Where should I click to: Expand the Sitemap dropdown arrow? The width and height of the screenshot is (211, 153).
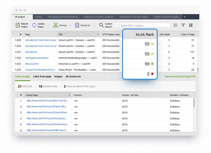click(70, 25)
